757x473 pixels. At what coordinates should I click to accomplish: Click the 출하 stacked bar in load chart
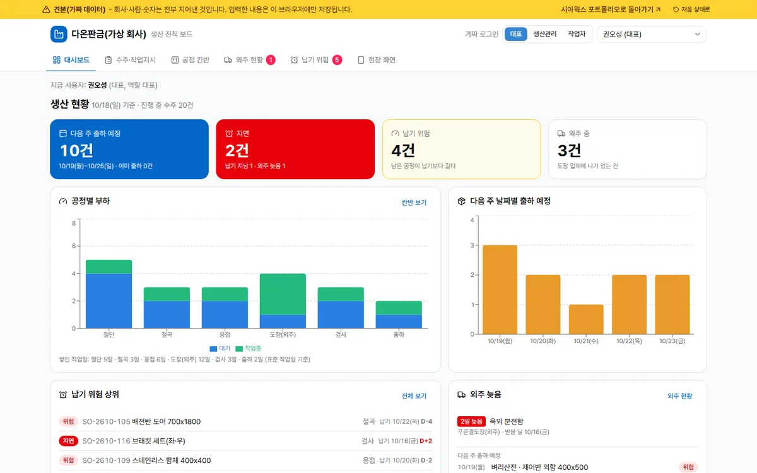399,315
